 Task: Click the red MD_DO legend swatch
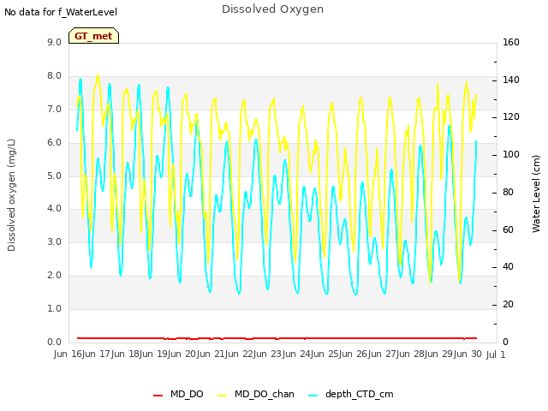point(158,396)
